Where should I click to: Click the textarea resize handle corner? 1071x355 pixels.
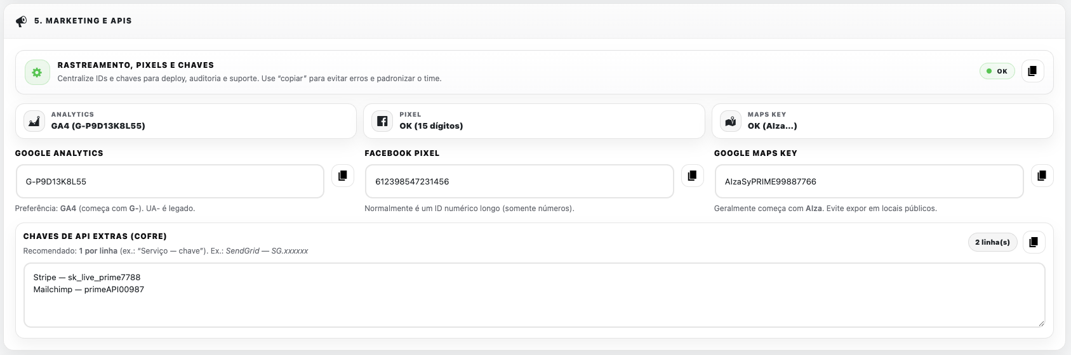pos(1041,323)
